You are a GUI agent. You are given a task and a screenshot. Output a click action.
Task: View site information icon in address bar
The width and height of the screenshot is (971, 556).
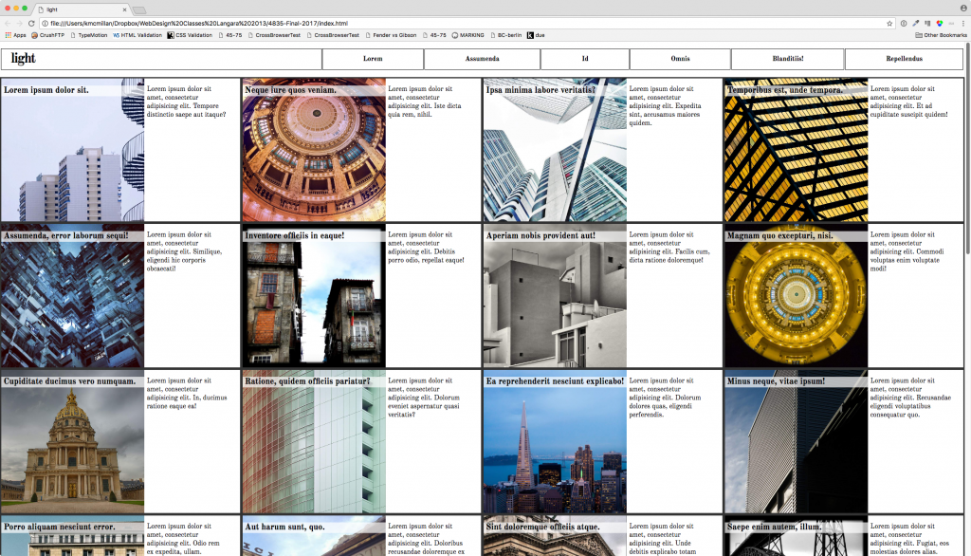point(46,24)
